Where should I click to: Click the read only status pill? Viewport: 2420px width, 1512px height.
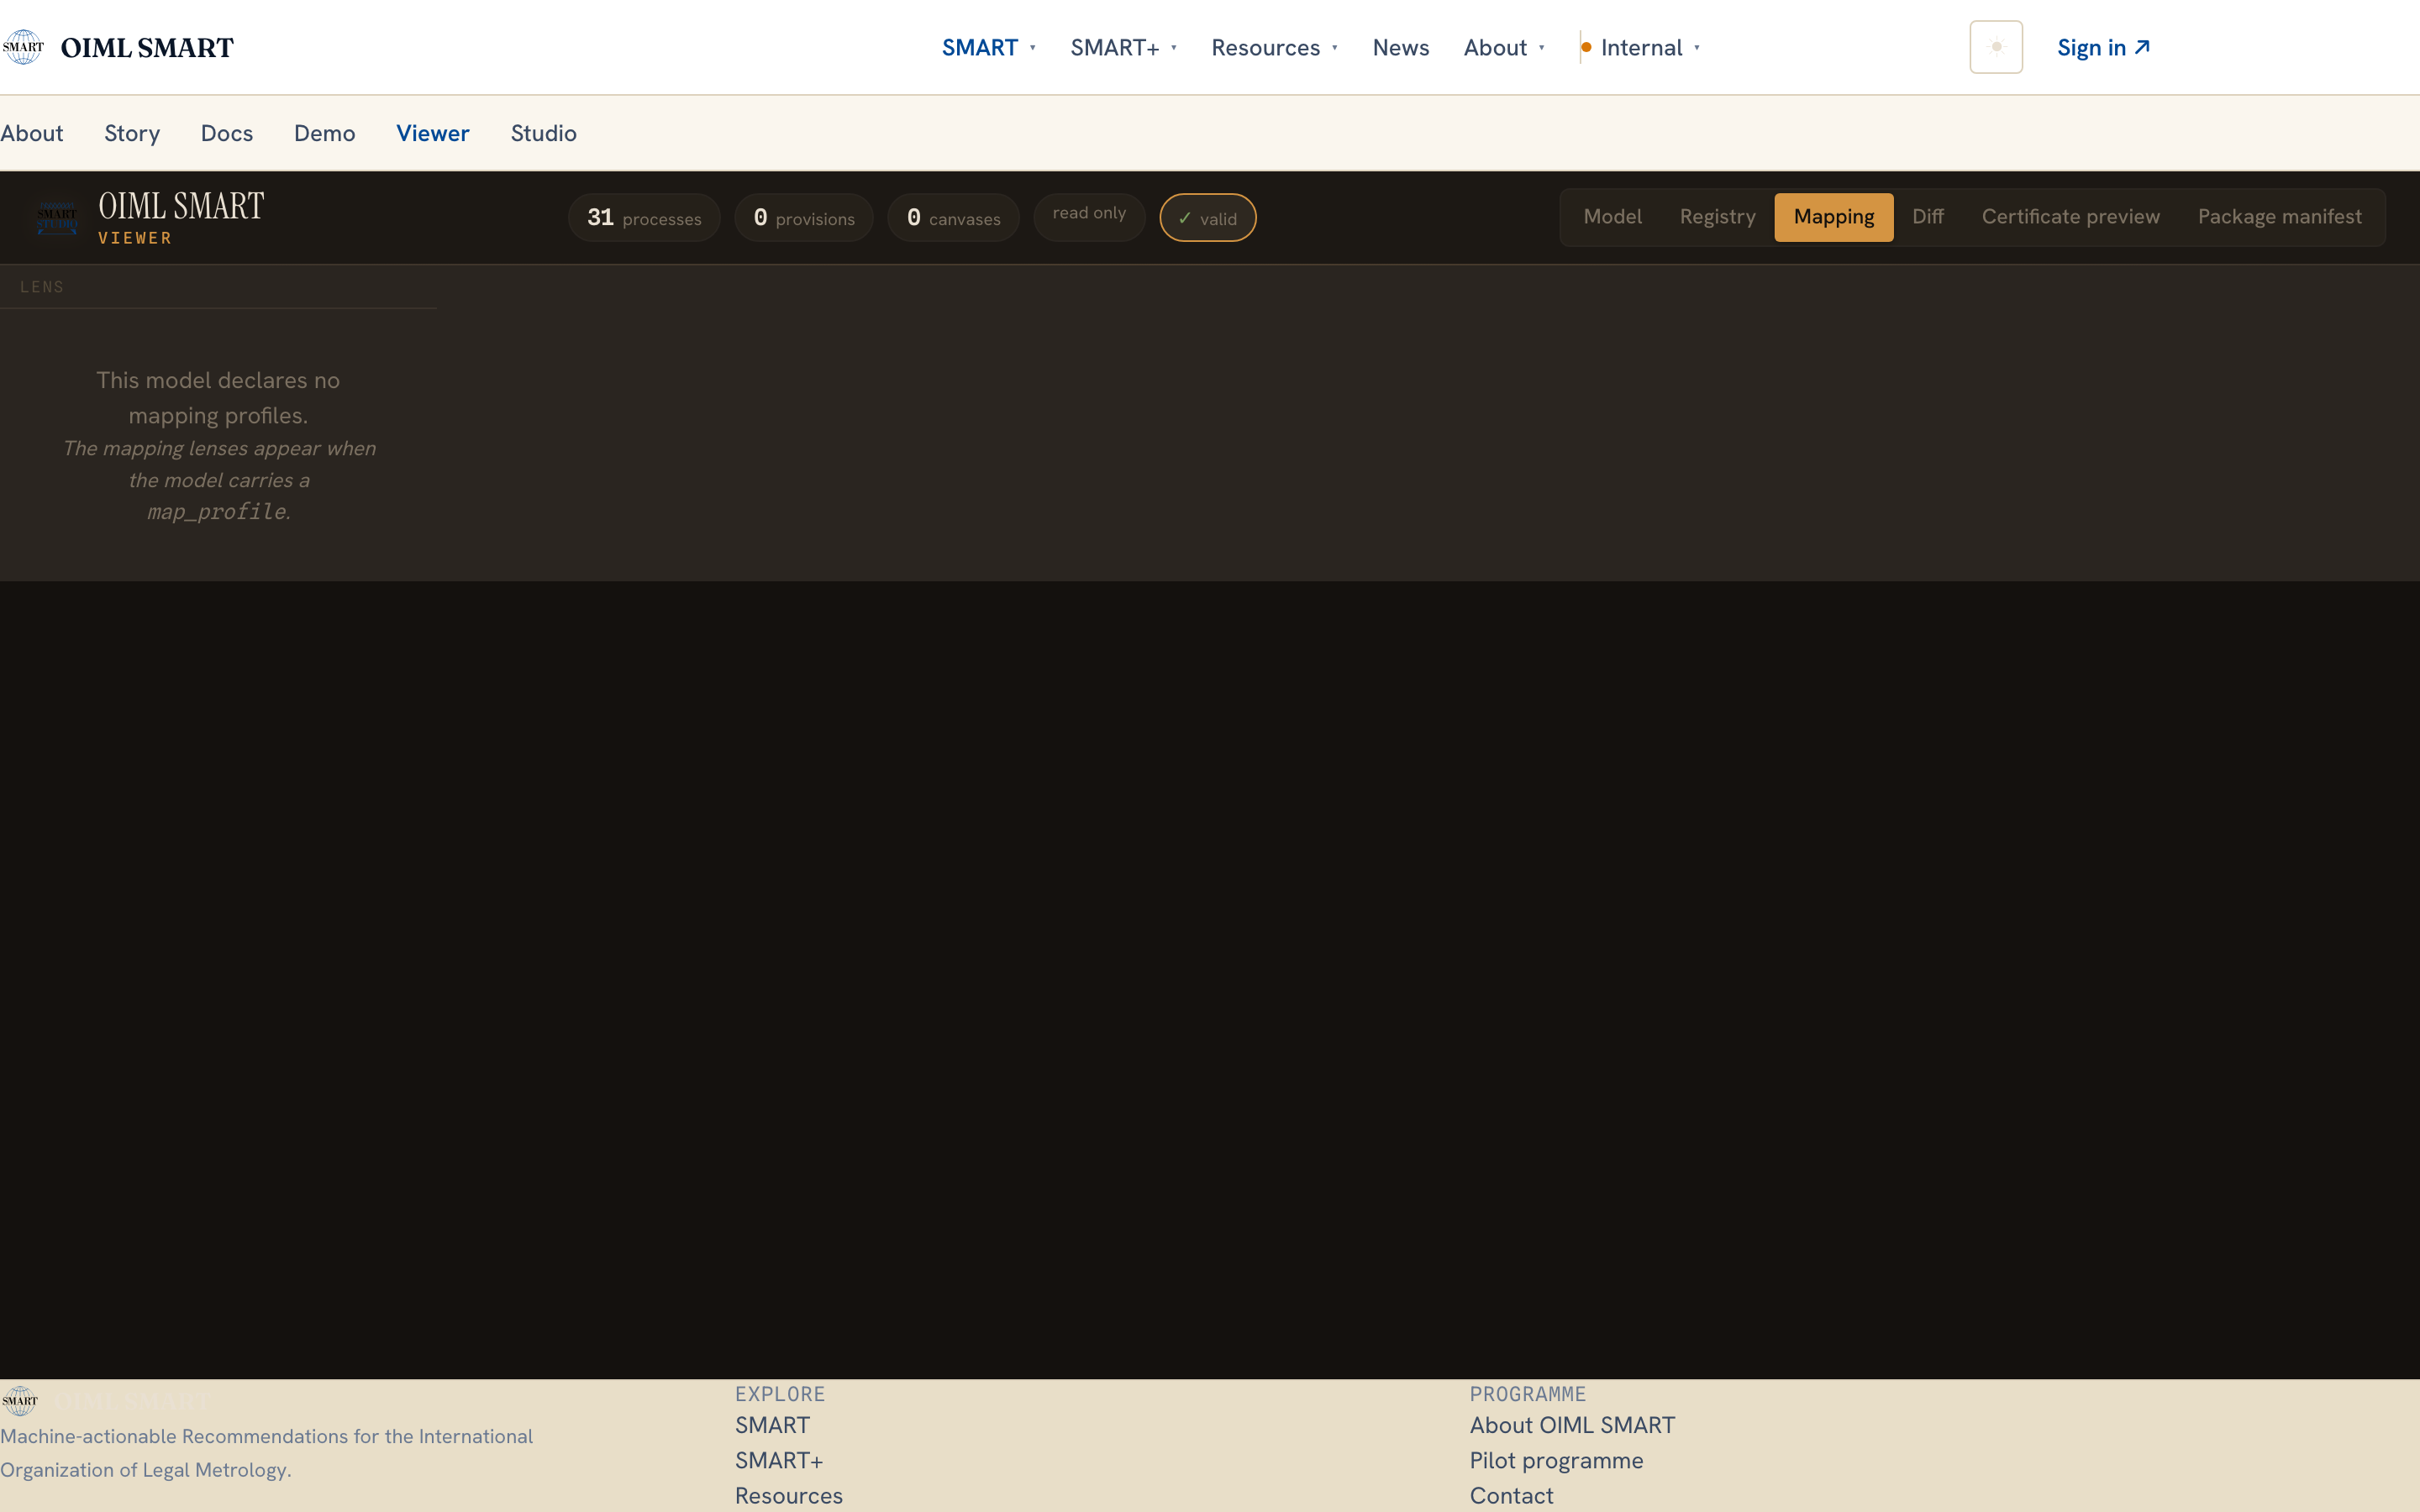click(x=1089, y=217)
